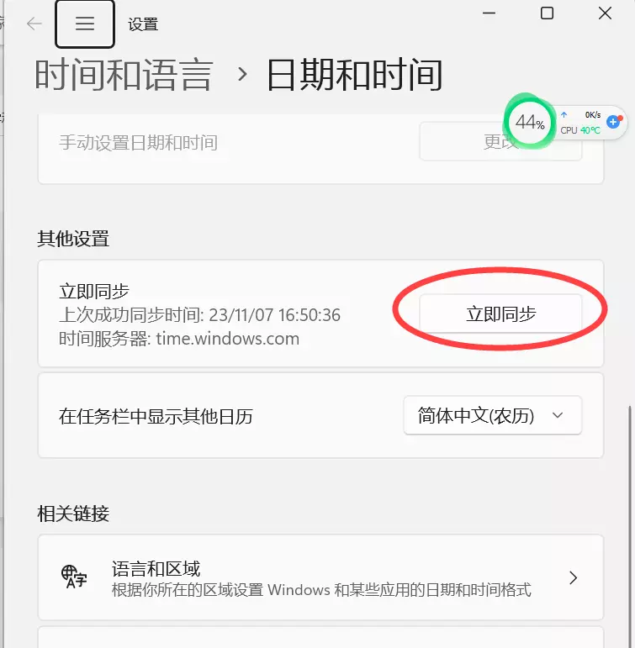Click the 更改 change button
635x648 pixels.
coord(500,141)
